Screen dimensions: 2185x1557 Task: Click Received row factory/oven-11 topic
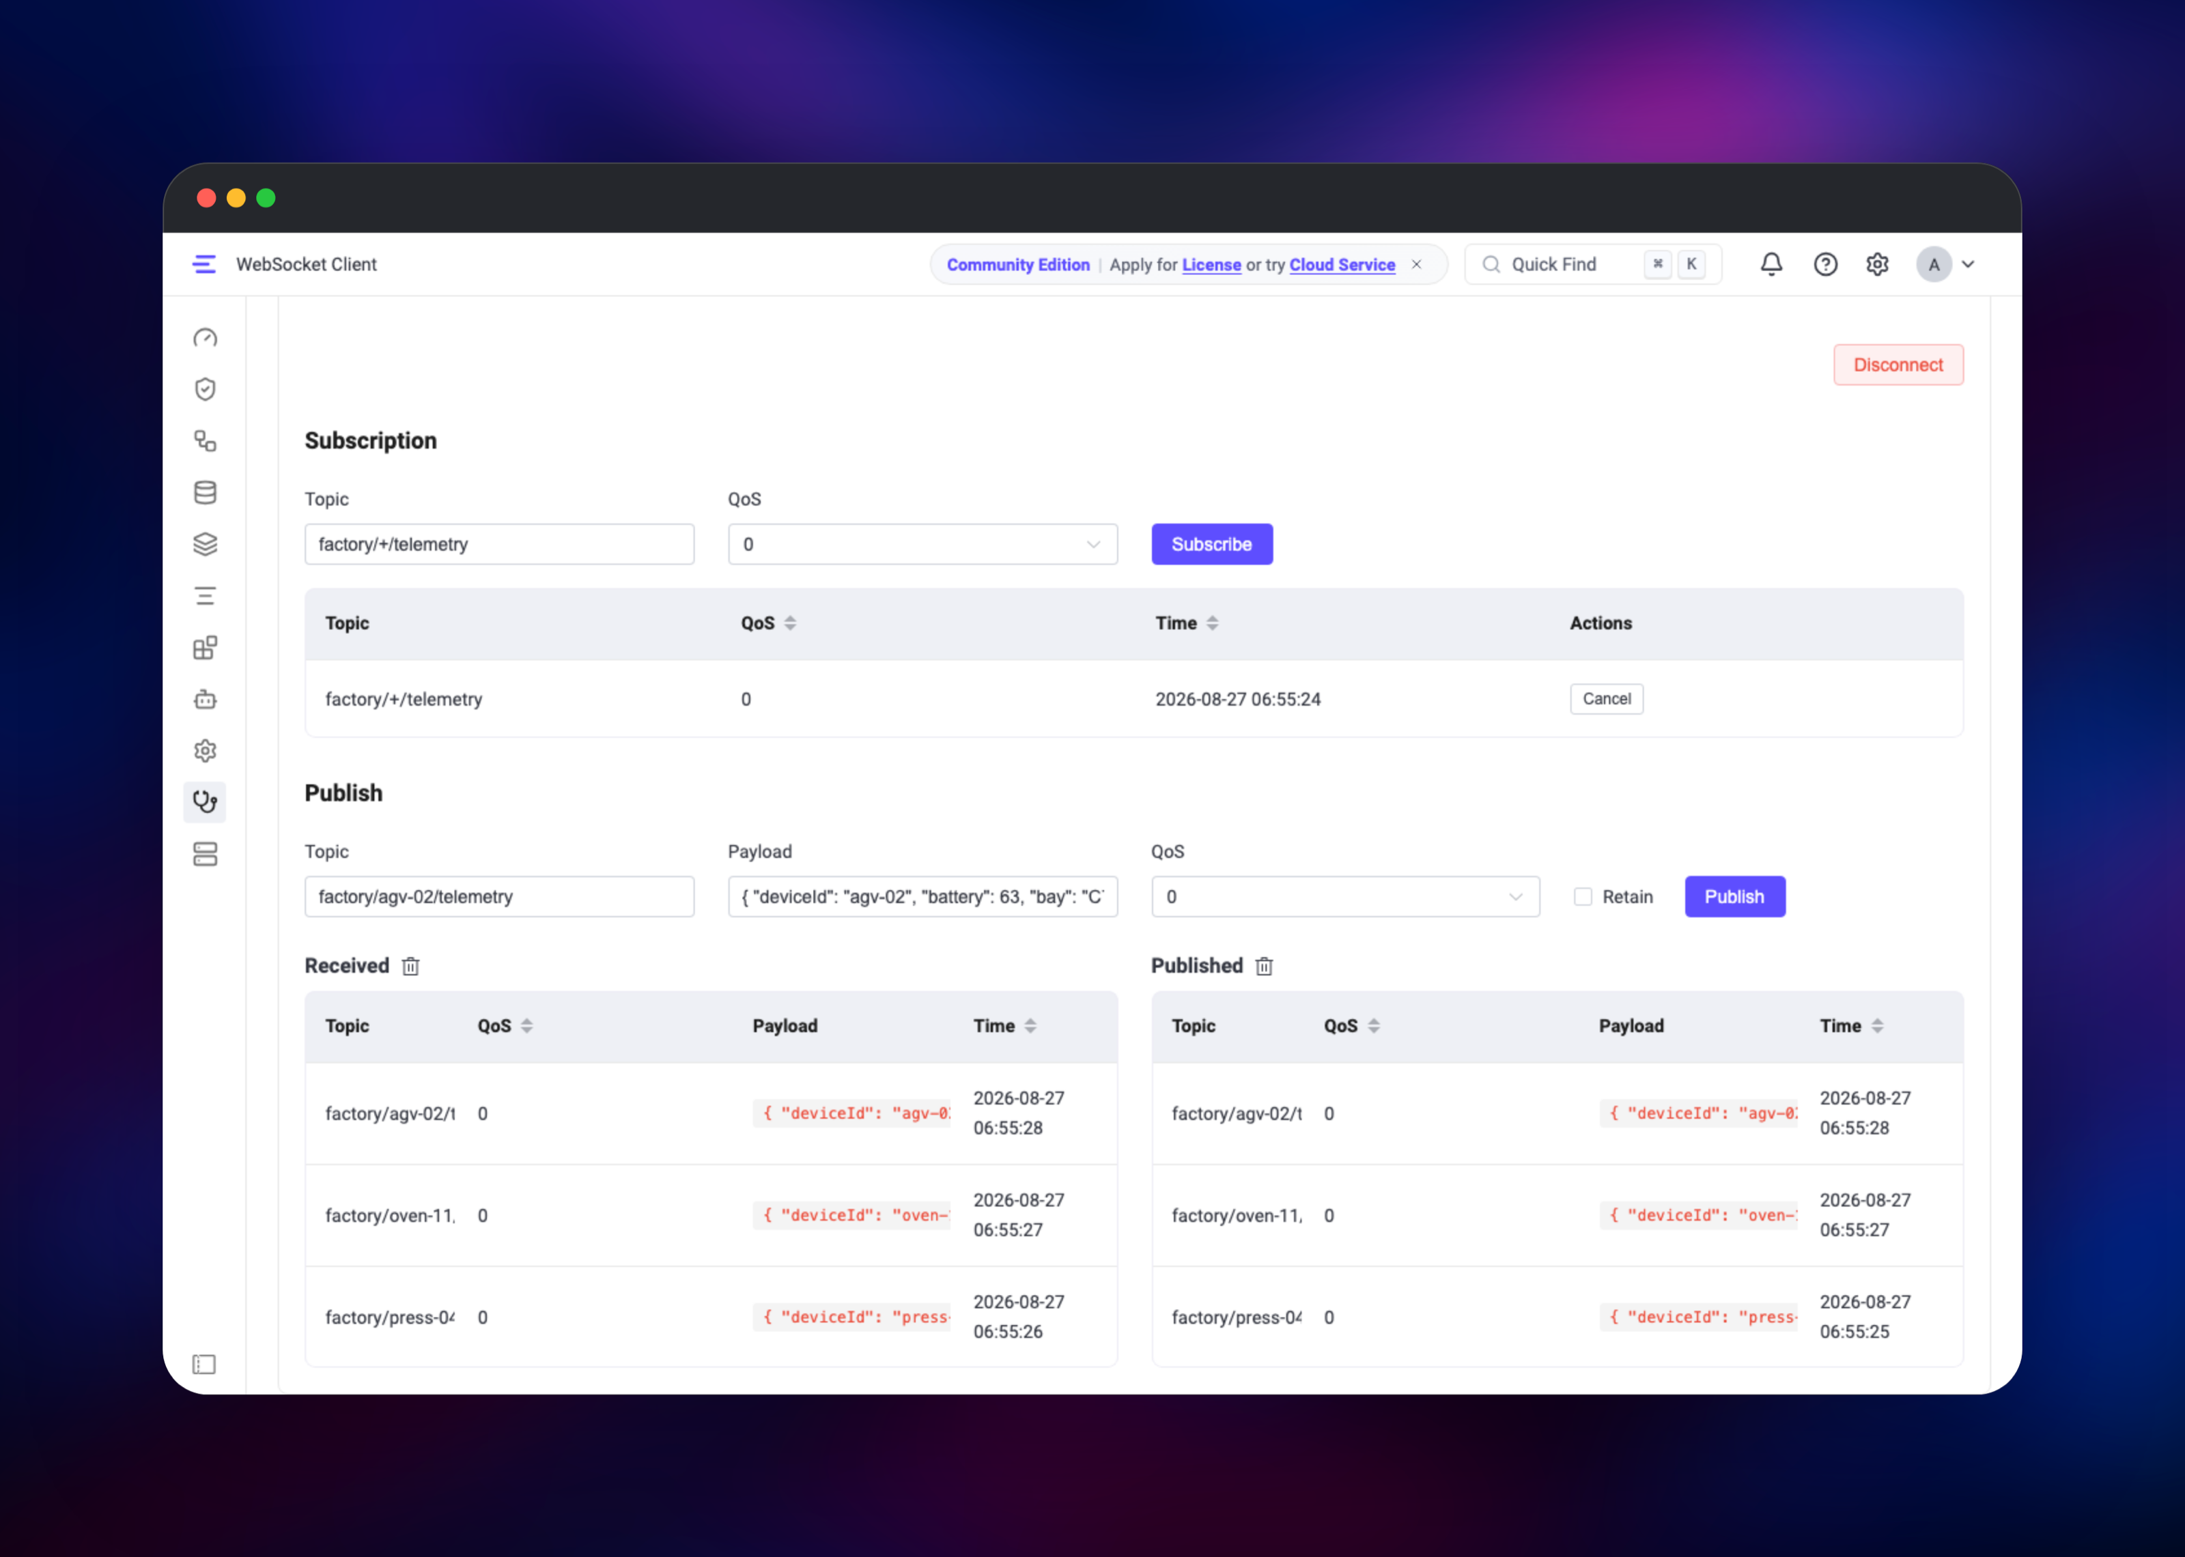coord(390,1216)
